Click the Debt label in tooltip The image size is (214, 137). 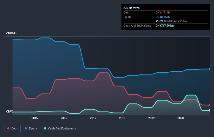126,13
